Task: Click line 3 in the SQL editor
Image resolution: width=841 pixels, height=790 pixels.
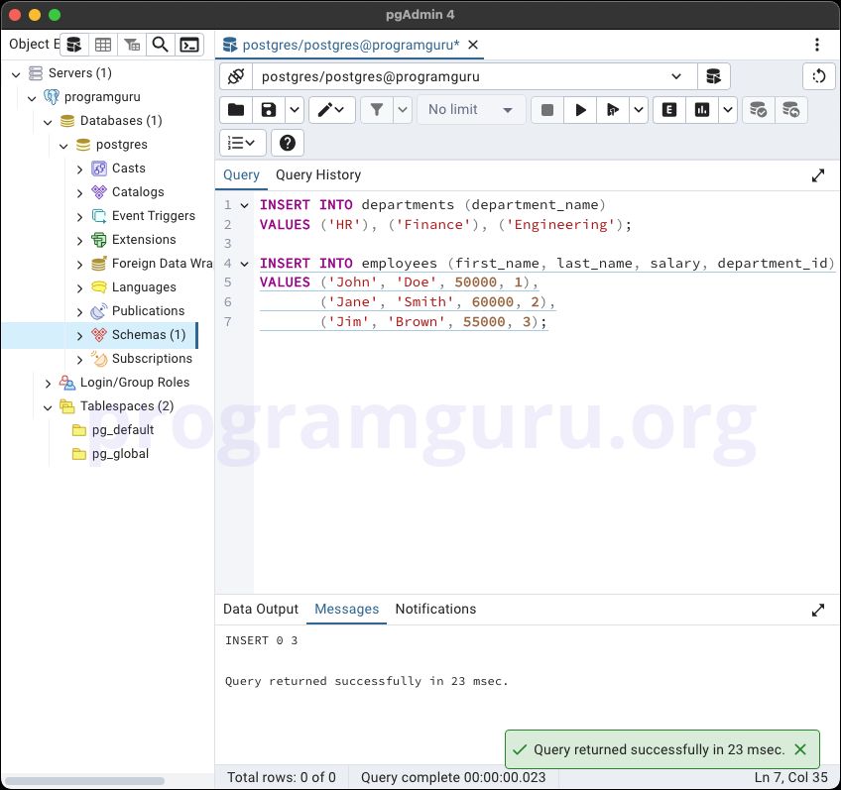Action: tap(547, 244)
